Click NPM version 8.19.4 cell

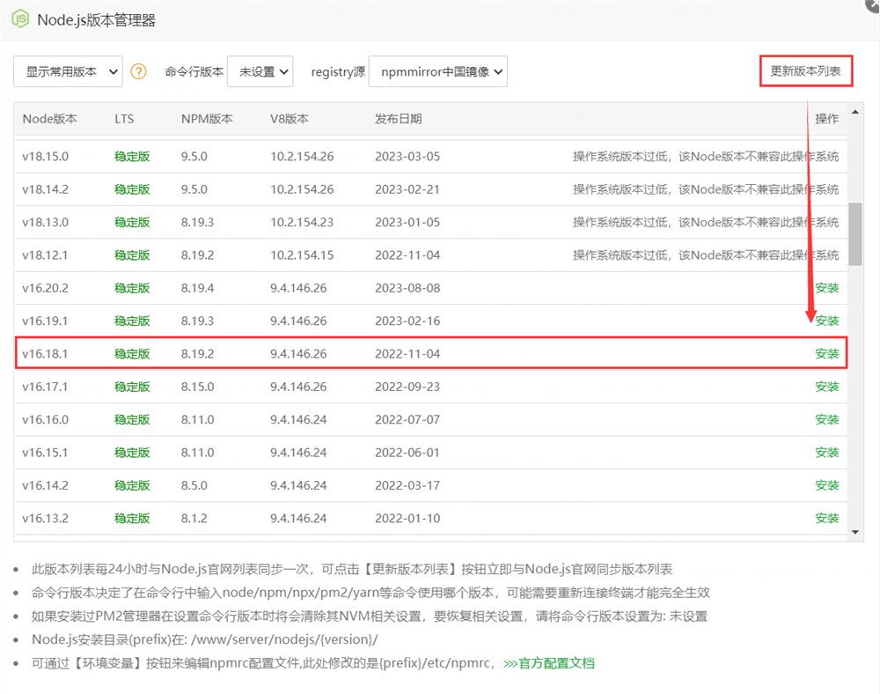tap(197, 288)
